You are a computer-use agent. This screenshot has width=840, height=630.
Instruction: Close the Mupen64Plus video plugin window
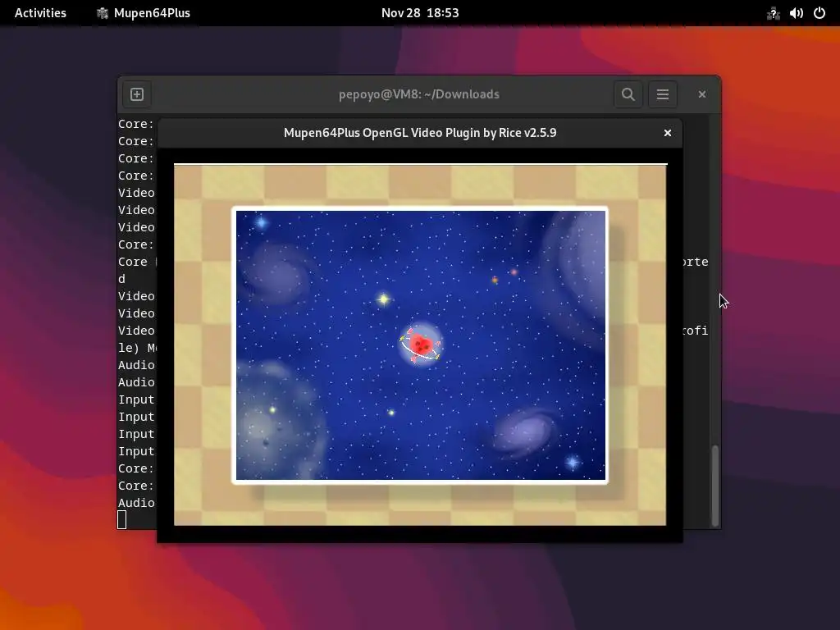668,133
